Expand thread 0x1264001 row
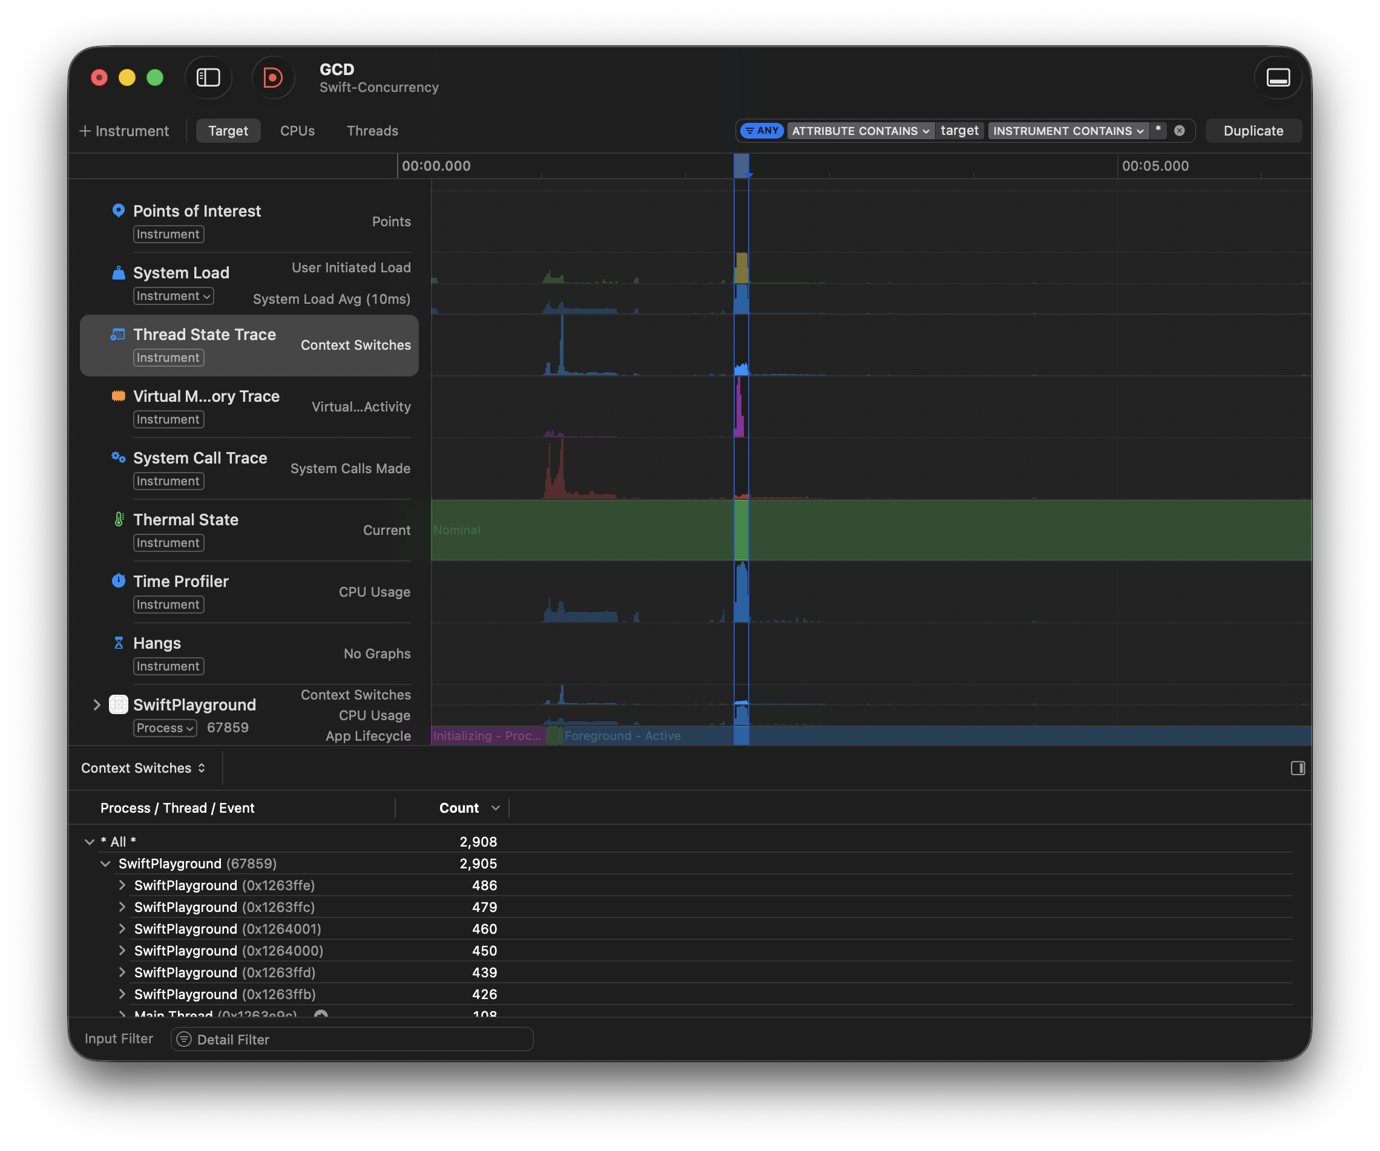The image size is (1380, 1151). pyautogui.click(x=122, y=928)
